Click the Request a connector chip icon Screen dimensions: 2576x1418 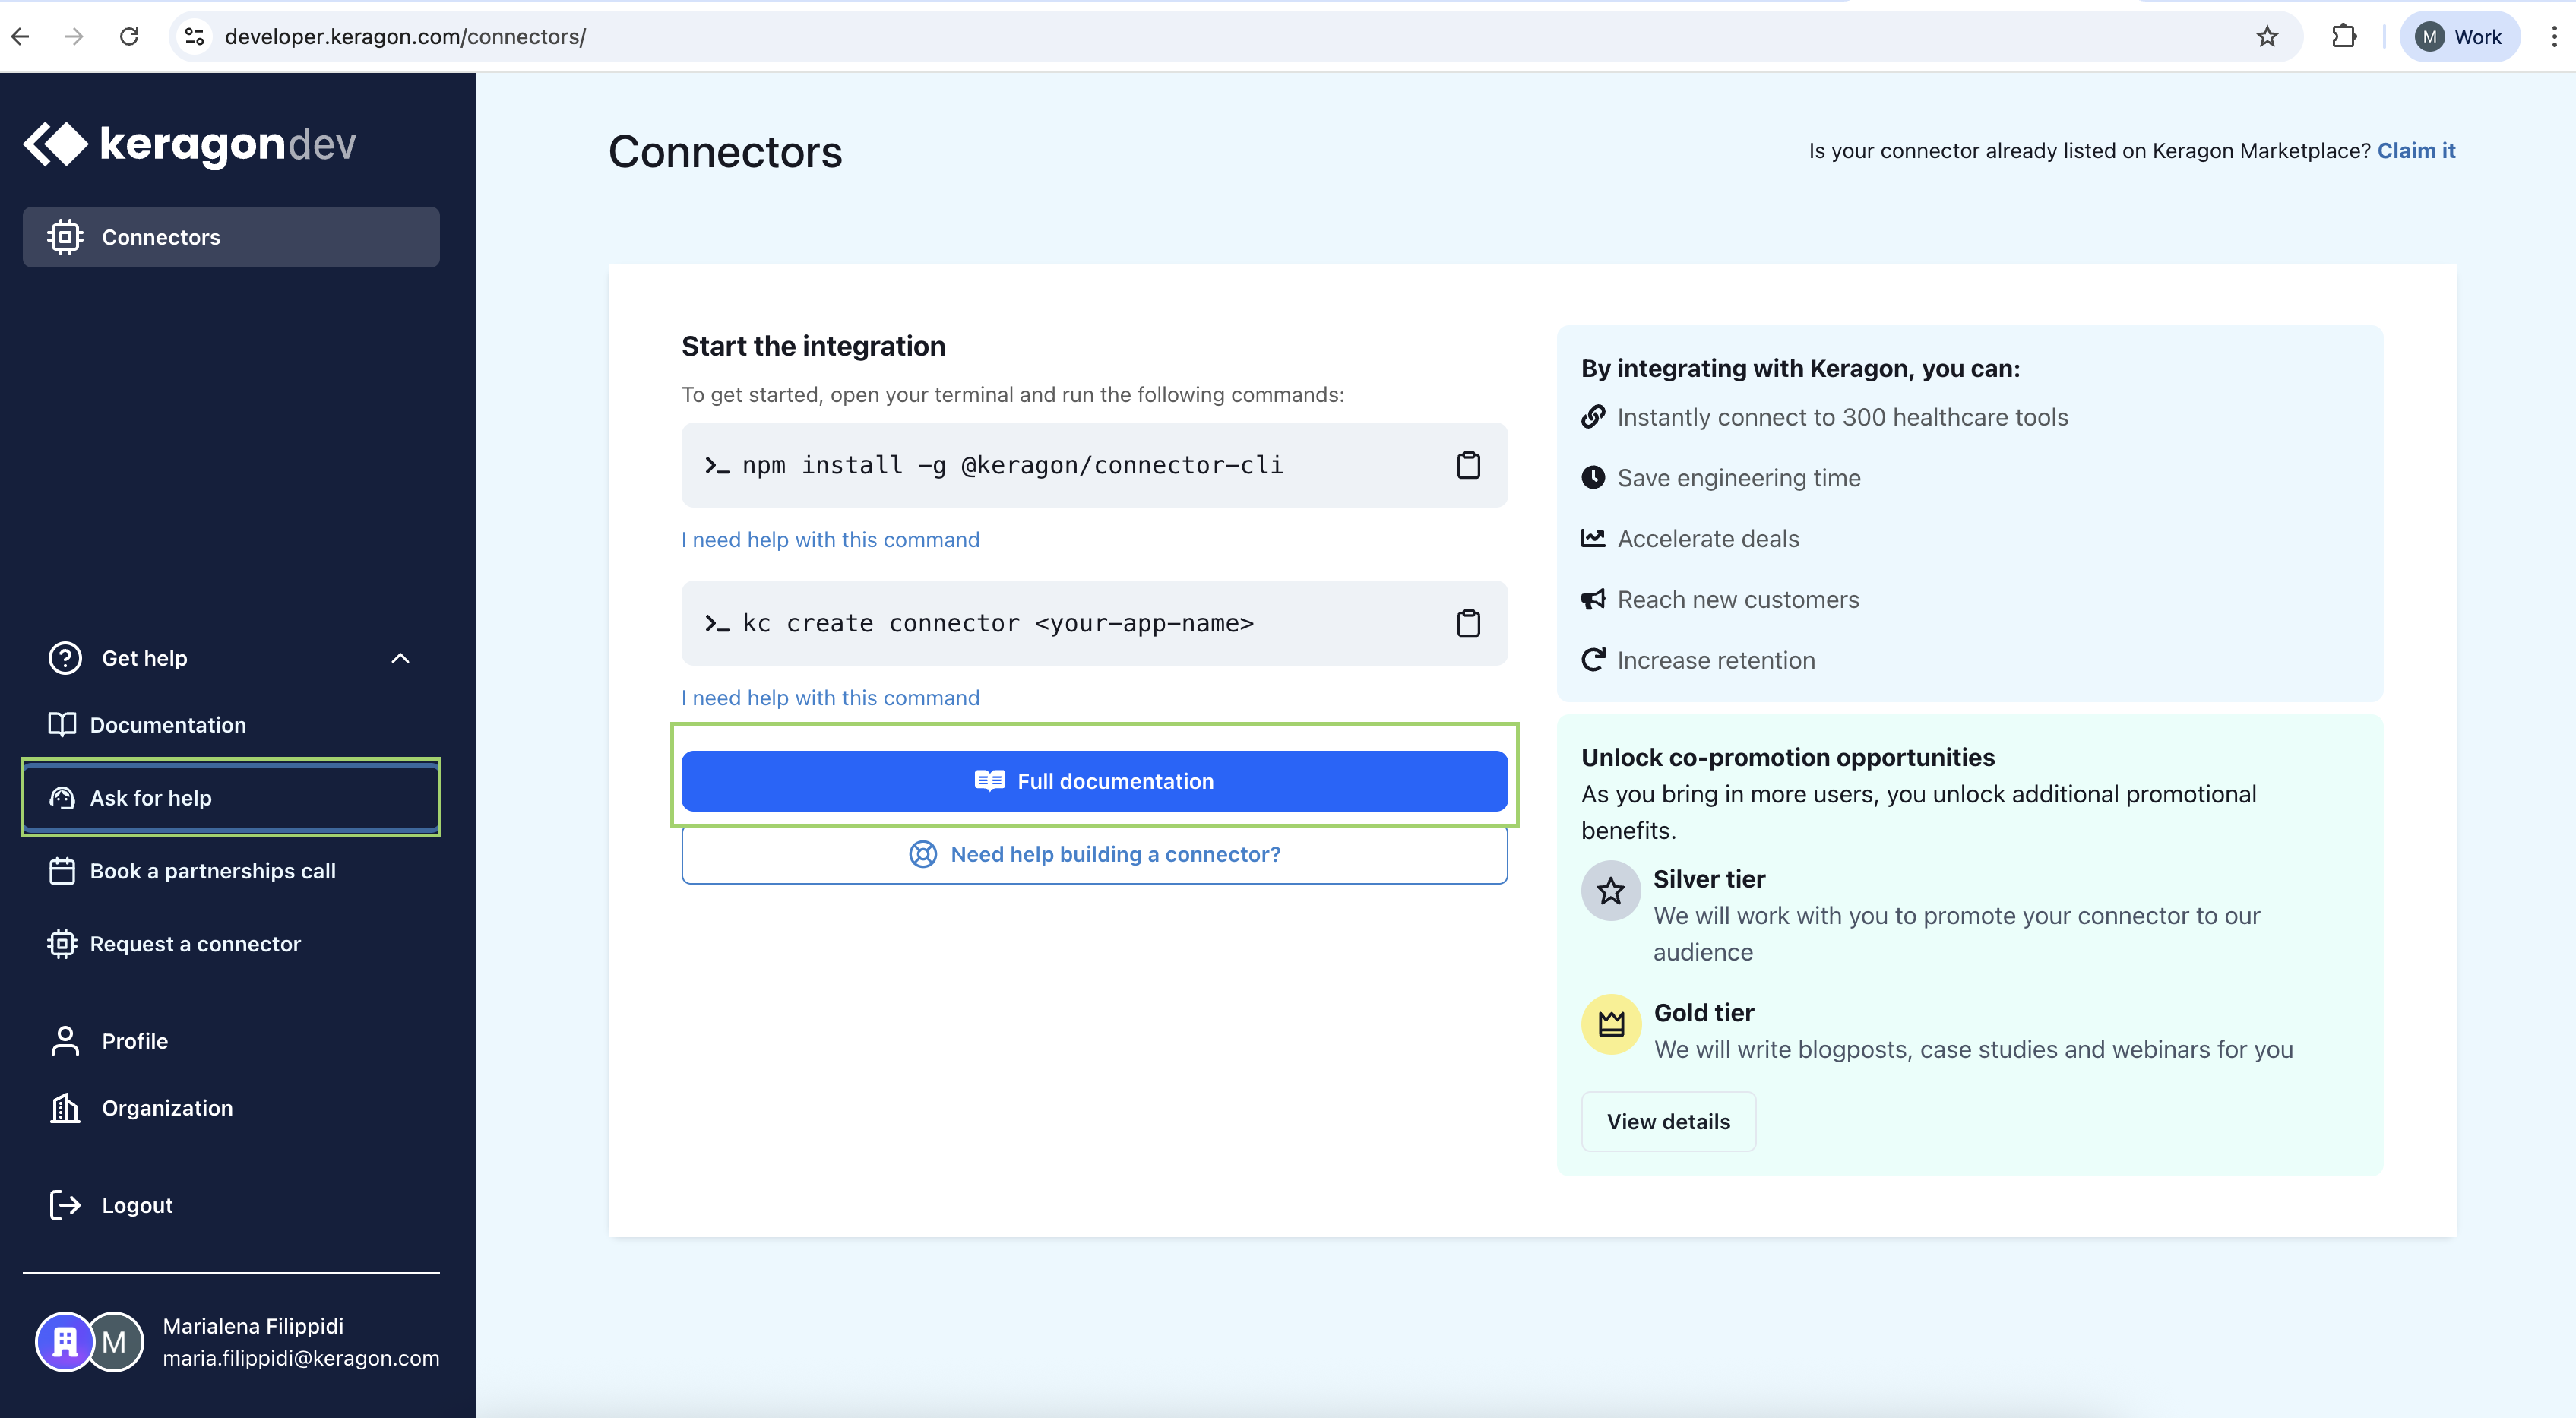62,944
